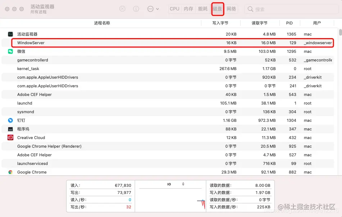342x217 pixels.
Task: Click 267.6 MB written bytes for kernel_task
Action: [228, 69]
